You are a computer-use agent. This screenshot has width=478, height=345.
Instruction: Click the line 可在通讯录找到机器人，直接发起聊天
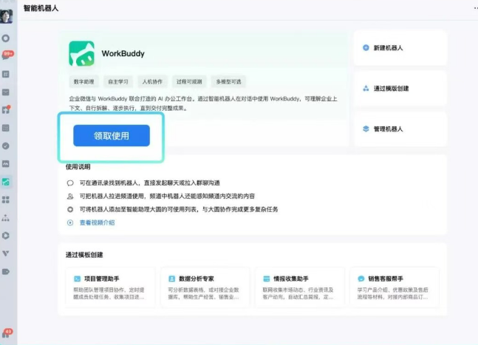[x=150, y=183]
